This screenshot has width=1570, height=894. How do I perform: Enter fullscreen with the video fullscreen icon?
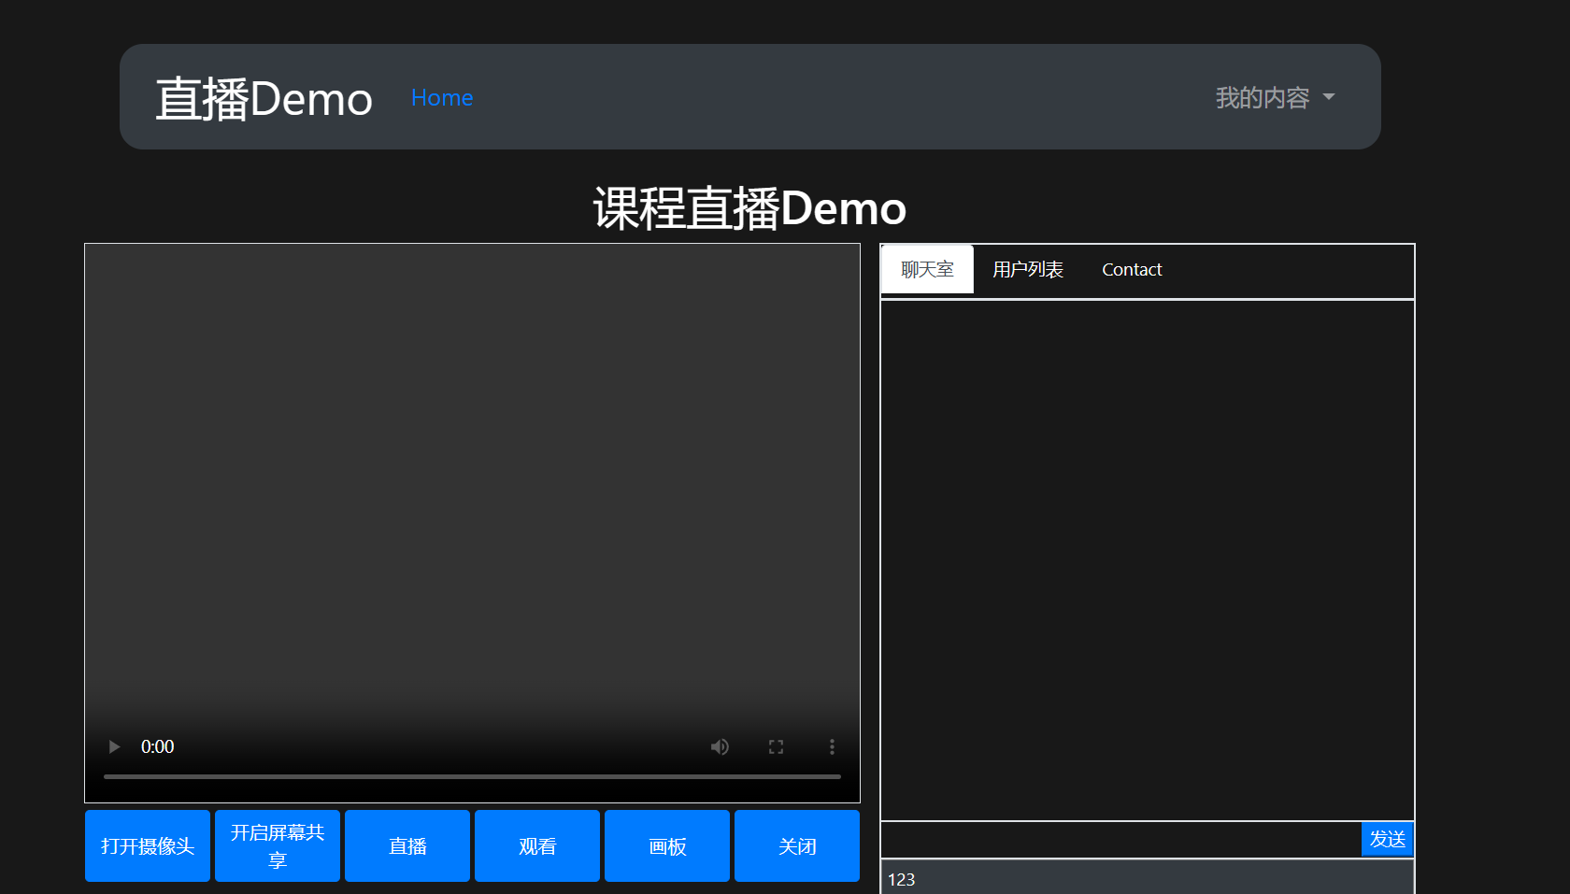(776, 746)
